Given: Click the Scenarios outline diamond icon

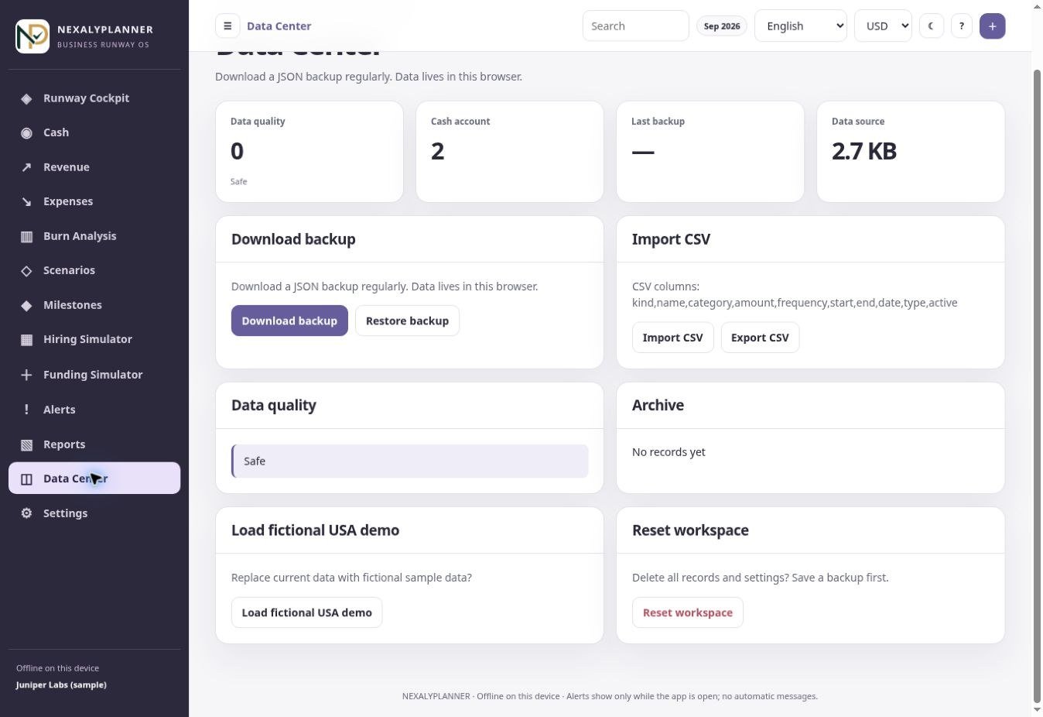Looking at the screenshot, I should pyautogui.click(x=26, y=270).
